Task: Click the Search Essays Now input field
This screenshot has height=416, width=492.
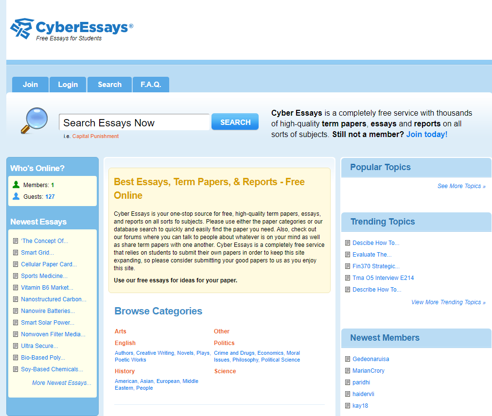Action: point(134,122)
